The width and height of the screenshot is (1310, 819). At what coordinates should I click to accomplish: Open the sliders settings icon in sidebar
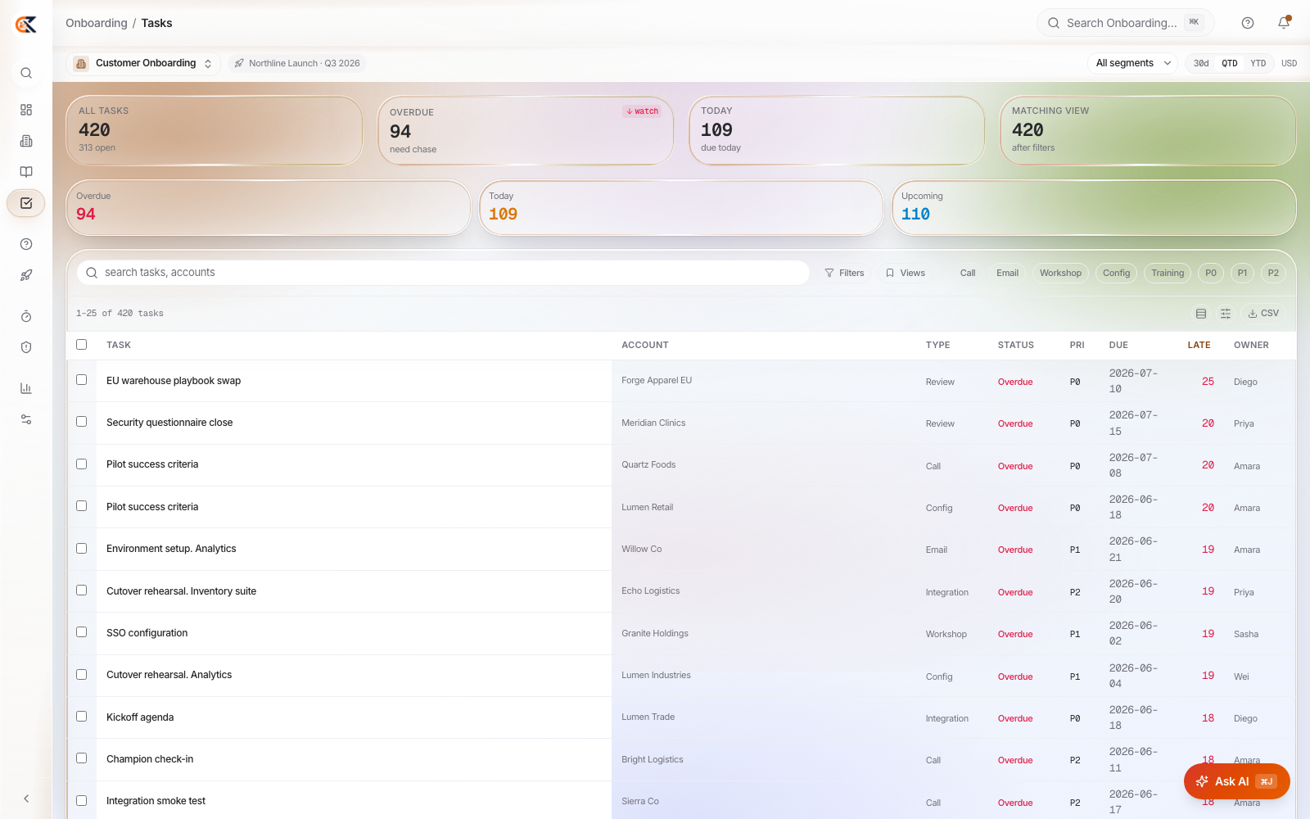(x=26, y=419)
